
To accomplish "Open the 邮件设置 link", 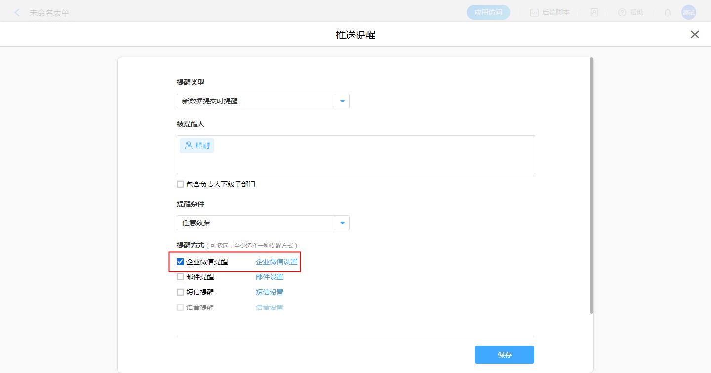I will (270, 277).
